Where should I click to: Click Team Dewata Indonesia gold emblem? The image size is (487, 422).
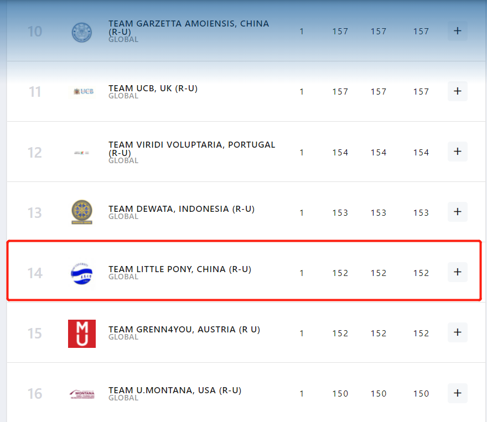point(82,212)
